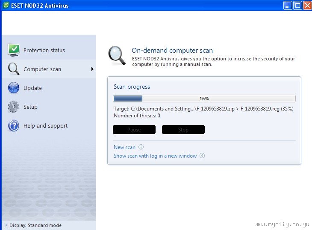Click the ESET NOD32 Antivirus window title

coord(40,6)
